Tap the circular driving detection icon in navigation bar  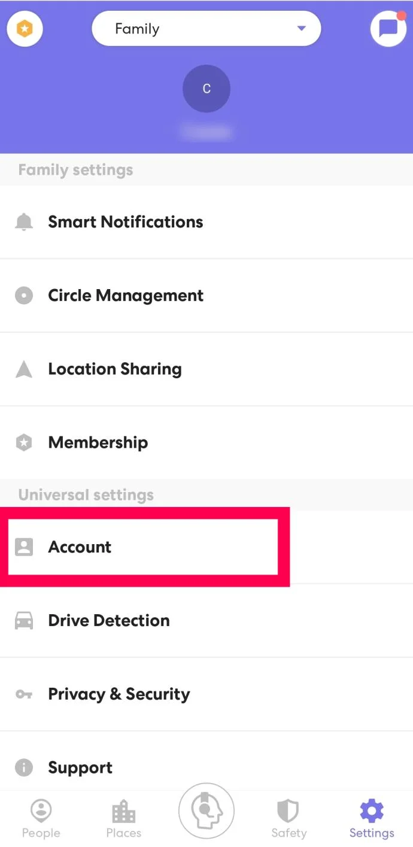[x=206, y=811]
